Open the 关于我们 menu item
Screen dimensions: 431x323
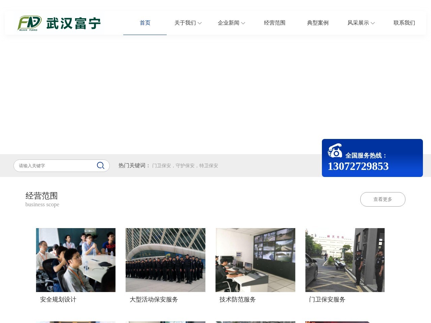(x=185, y=23)
